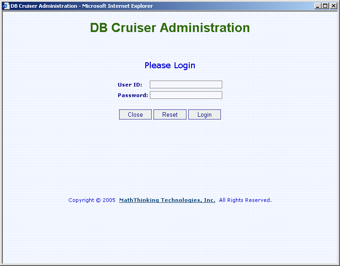Click the Please Login heading text

170,65
